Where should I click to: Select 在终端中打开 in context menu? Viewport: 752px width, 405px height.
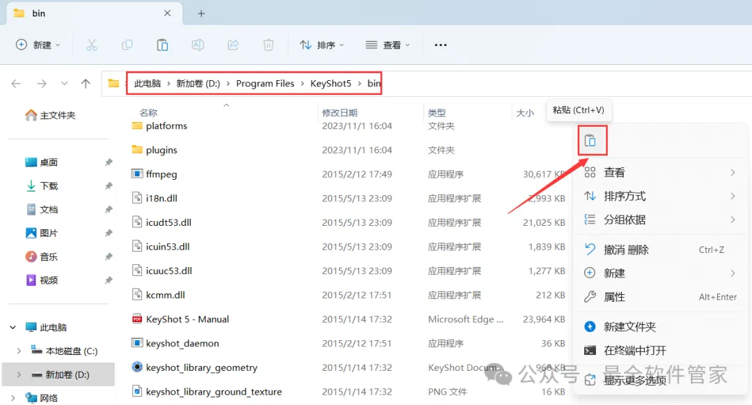(x=660, y=351)
